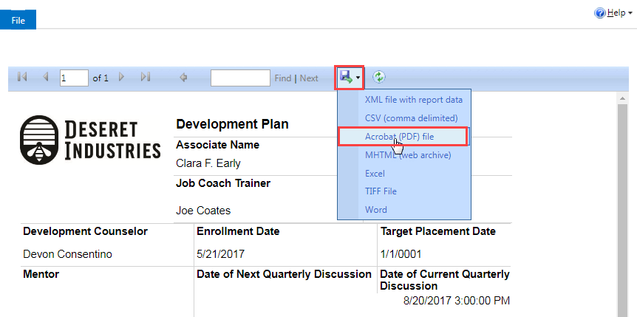Click the Help question mark icon
Image resolution: width=637 pixels, height=317 pixels.
pos(599,13)
